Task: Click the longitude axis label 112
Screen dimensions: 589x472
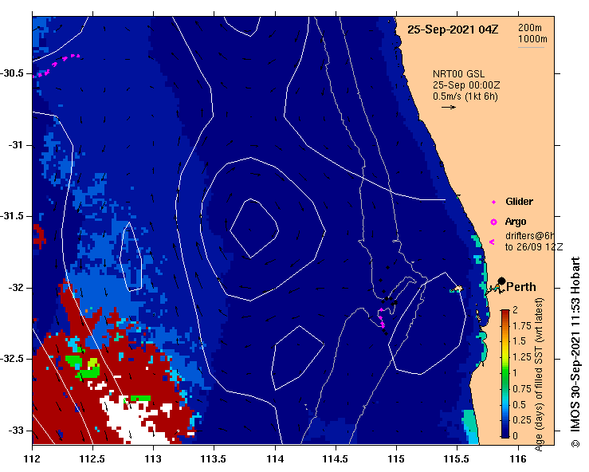Action: point(33,459)
